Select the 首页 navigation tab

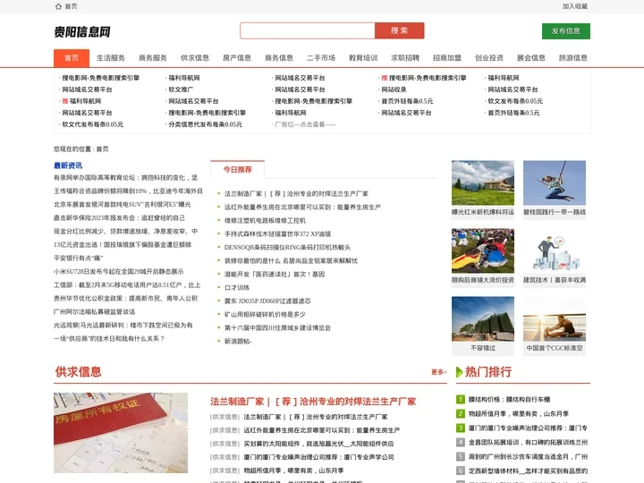[72, 58]
